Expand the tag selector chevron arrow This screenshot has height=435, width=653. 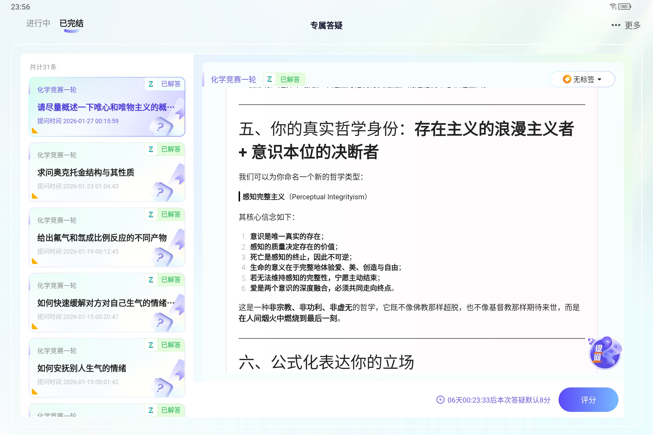click(x=600, y=79)
